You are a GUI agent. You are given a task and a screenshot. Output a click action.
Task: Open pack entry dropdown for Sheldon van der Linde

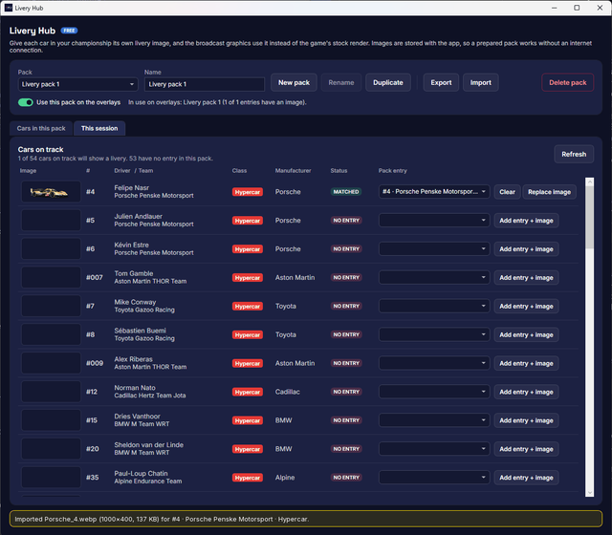click(434, 449)
